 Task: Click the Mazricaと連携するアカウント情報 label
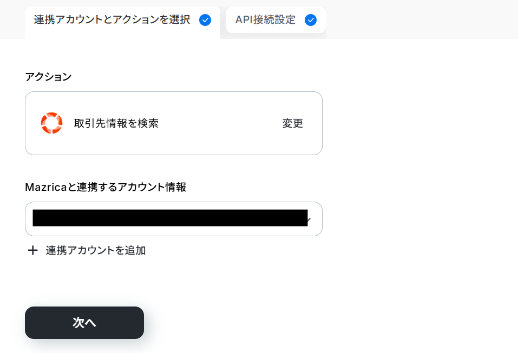(x=106, y=187)
